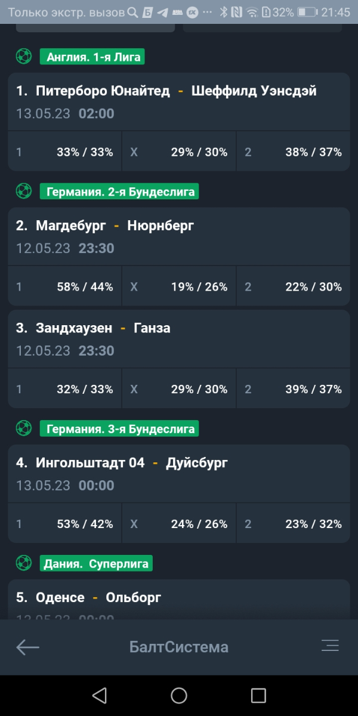
Task: Pick outcome 1 for Магдебург match (58% / 44%)
Action: 64,287
